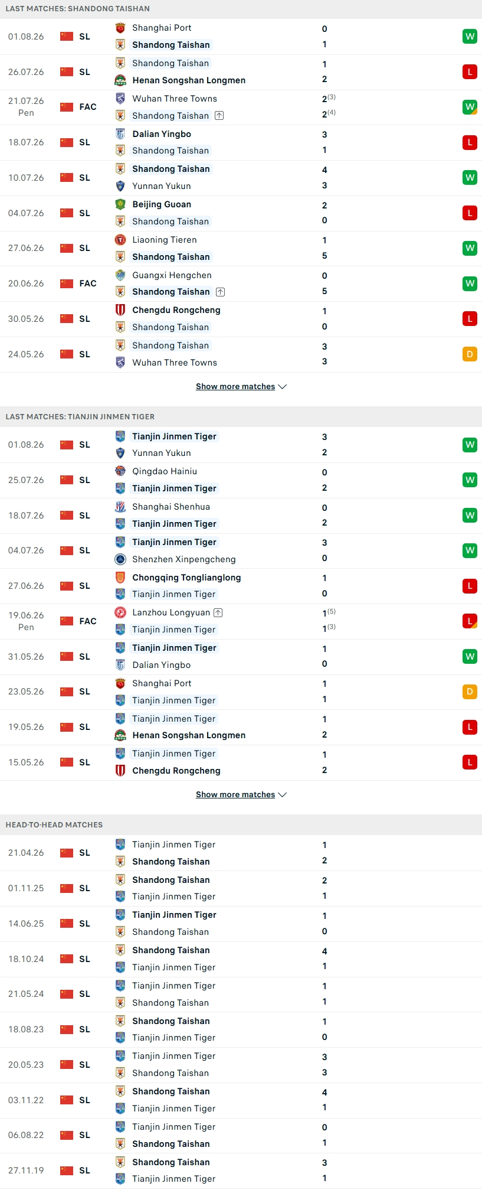Click Yunnan Yukun crest in 10.07.26 match

[x=120, y=186]
